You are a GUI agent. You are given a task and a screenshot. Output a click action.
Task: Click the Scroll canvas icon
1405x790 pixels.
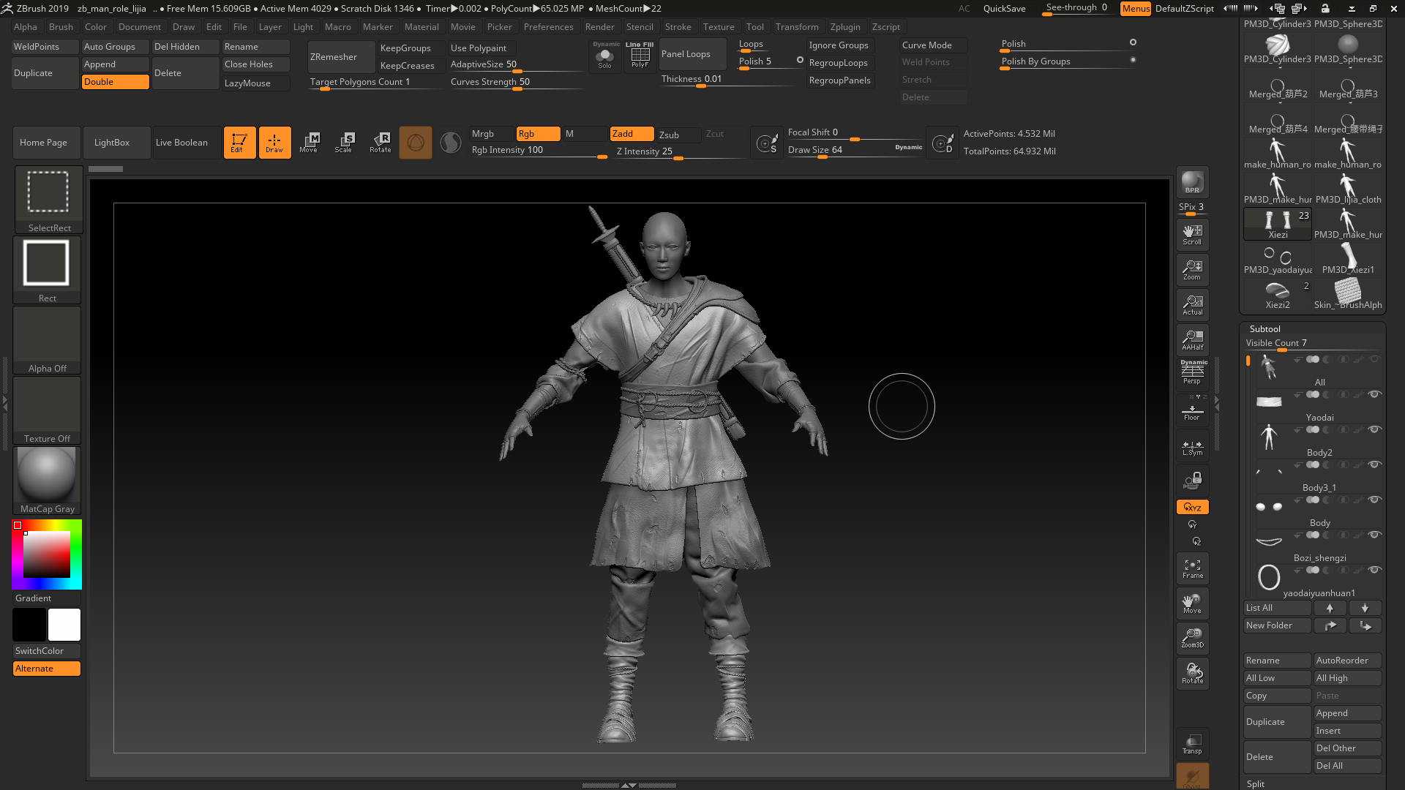1192,235
